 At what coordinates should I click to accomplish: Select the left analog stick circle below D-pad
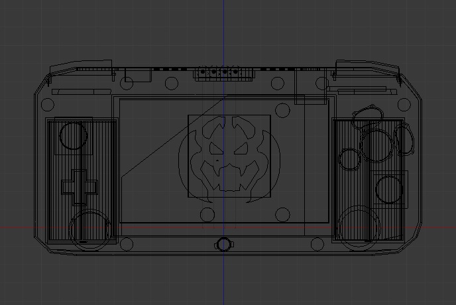tap(89, 230)
